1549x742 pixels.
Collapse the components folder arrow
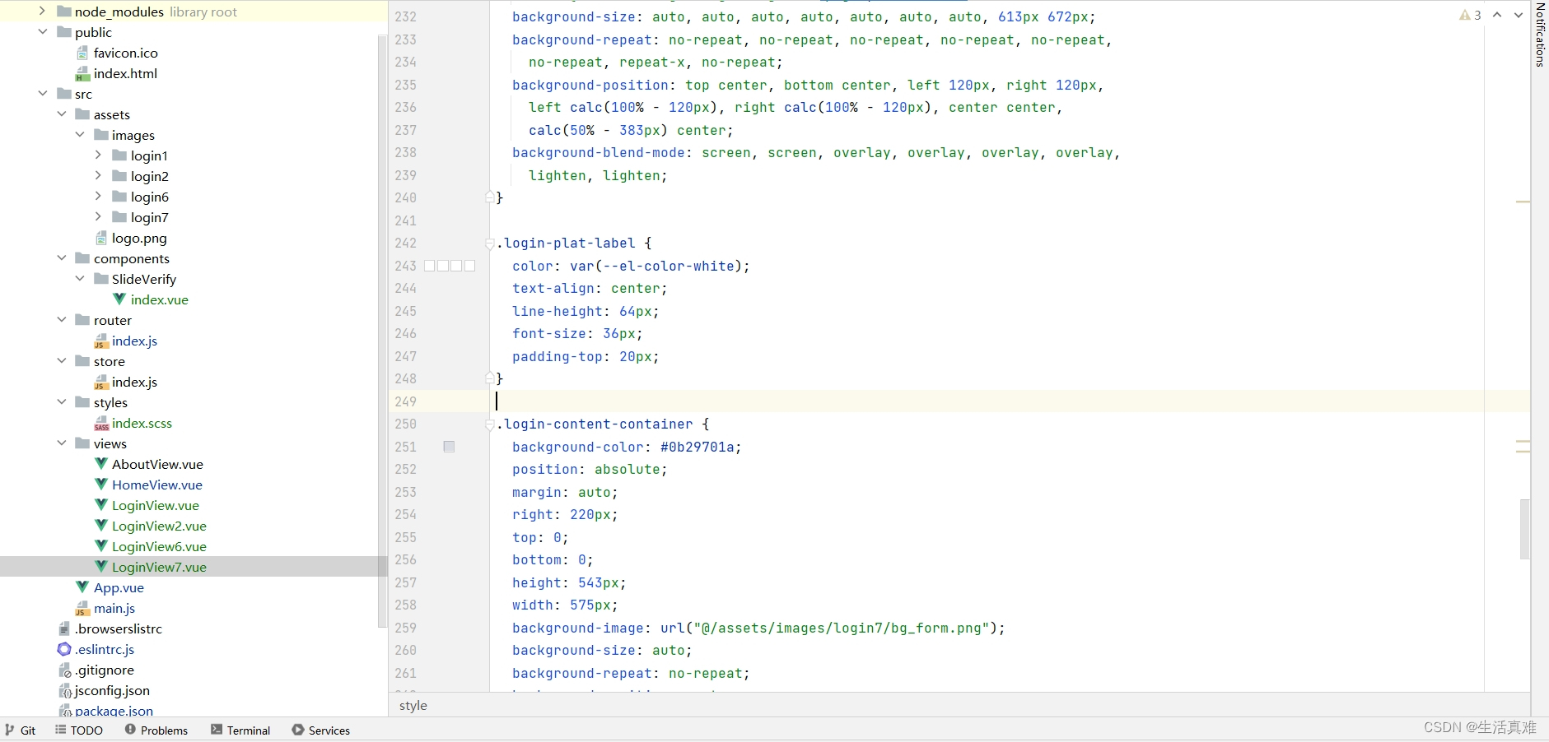(x=62, y=258)
